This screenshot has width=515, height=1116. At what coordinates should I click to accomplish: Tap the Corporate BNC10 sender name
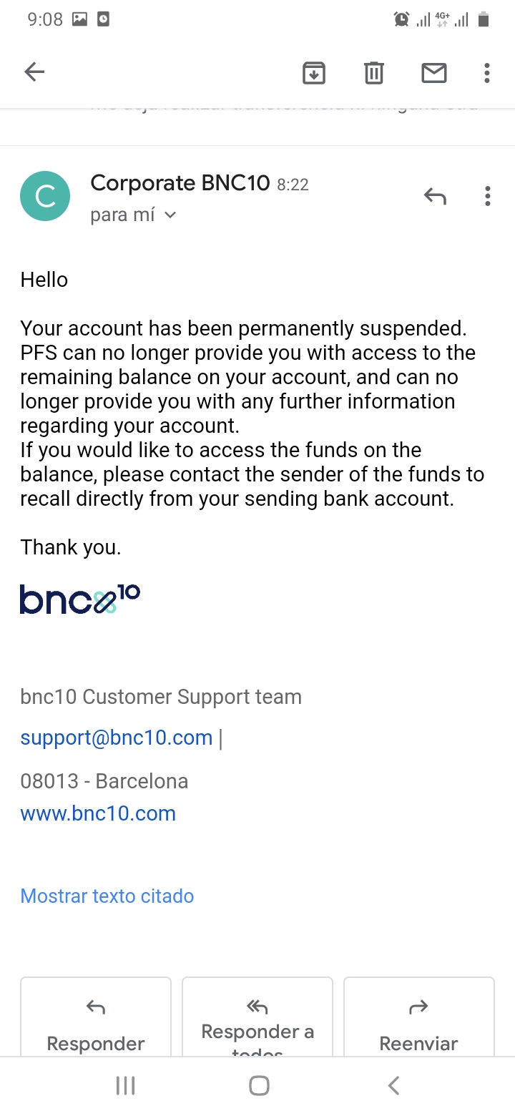[x=180, y=184]
